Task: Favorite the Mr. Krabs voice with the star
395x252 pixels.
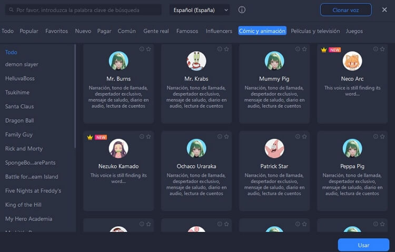Action: [x=226, y=49]
